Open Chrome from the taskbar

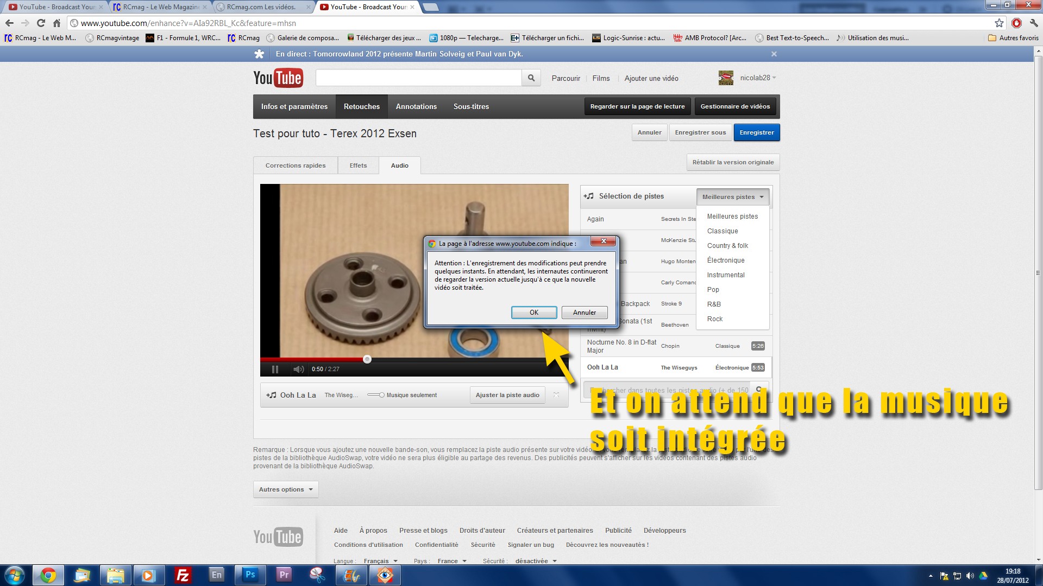(x=48, y=575)
